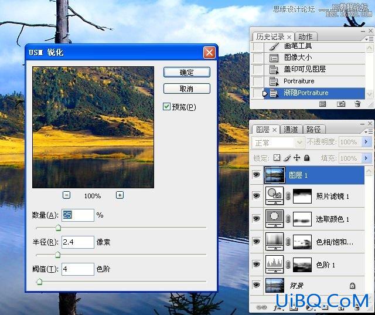Click Levels histogram icon on 色阶 1

(275, 264)
